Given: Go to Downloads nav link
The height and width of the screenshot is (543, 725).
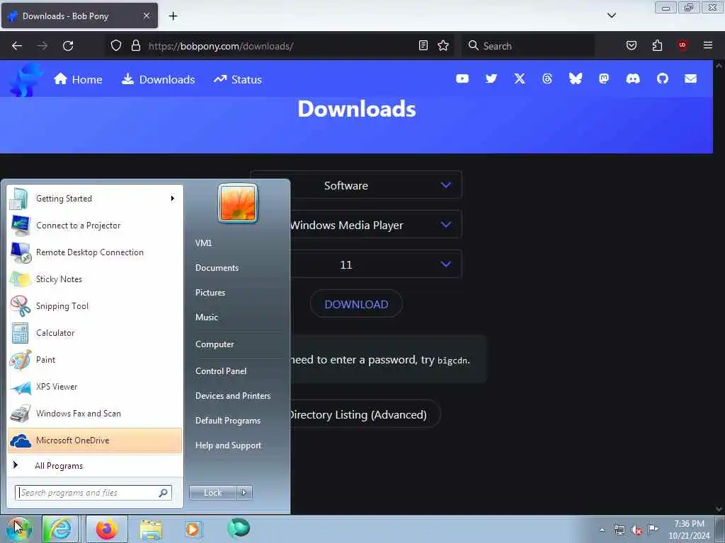Looking at the screenshot, I should [158, 79].
